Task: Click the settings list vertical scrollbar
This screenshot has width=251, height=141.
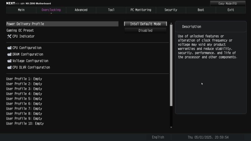Action: (171, 64)
